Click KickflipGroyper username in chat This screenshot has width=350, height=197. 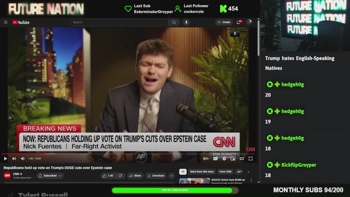299,165
